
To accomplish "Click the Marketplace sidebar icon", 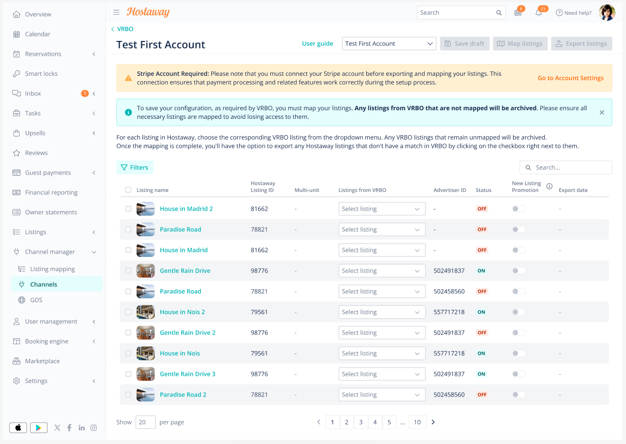I will coord(16,361).
